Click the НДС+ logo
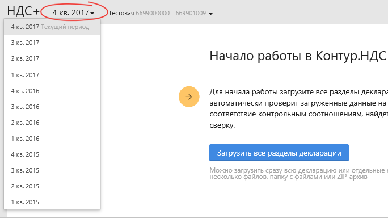The height and width of the screenshot is (218, 388). 23,11
